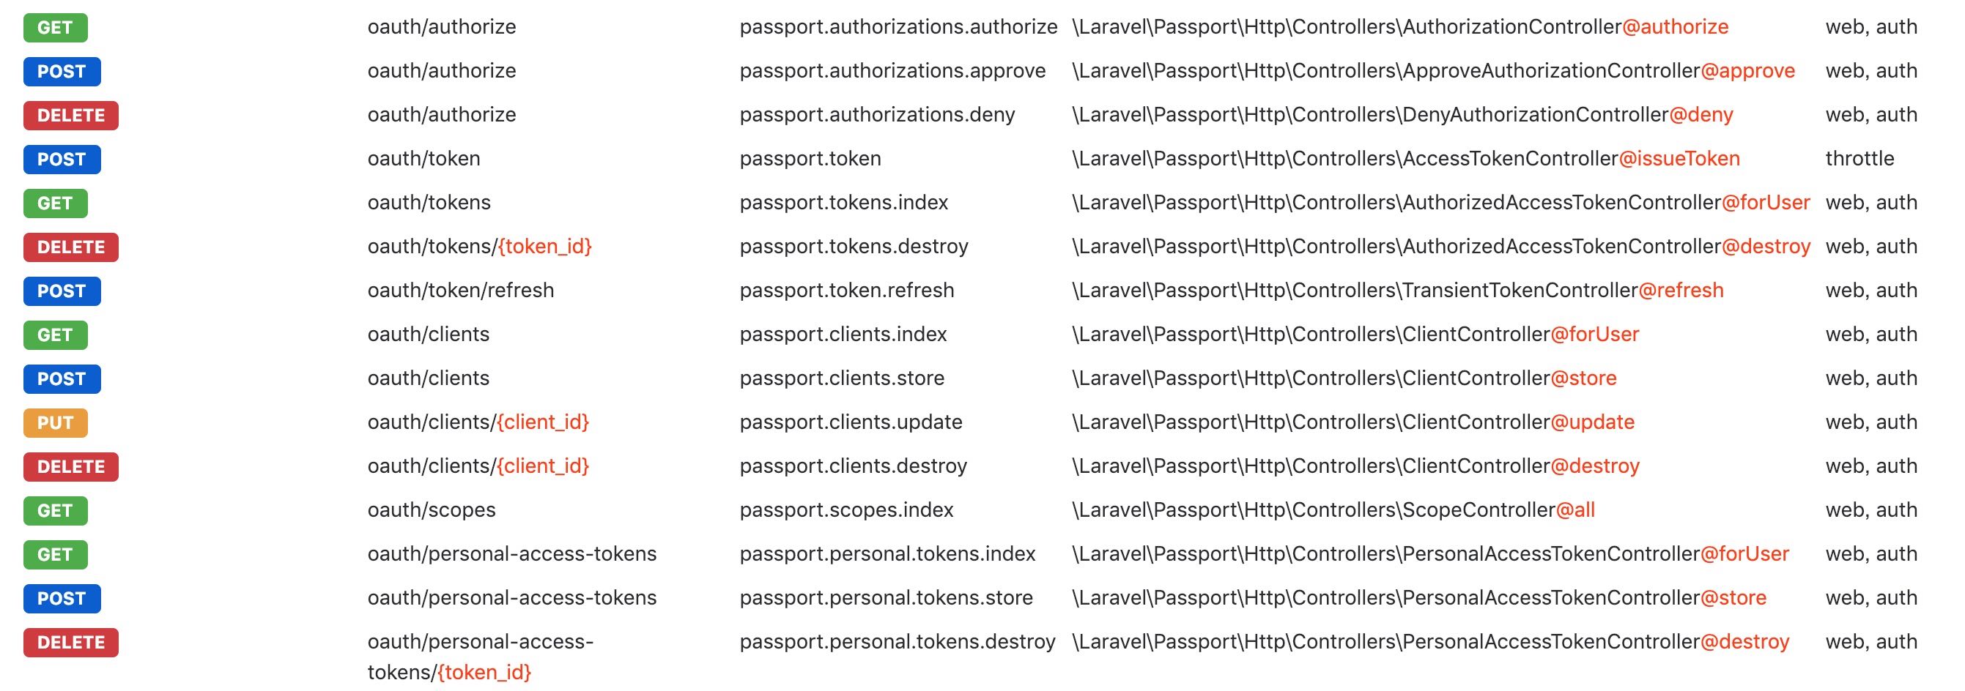Select the POST badge for oauth/token
The width and height of the screenshot is (1965, 691).
(x=62, y=160)
